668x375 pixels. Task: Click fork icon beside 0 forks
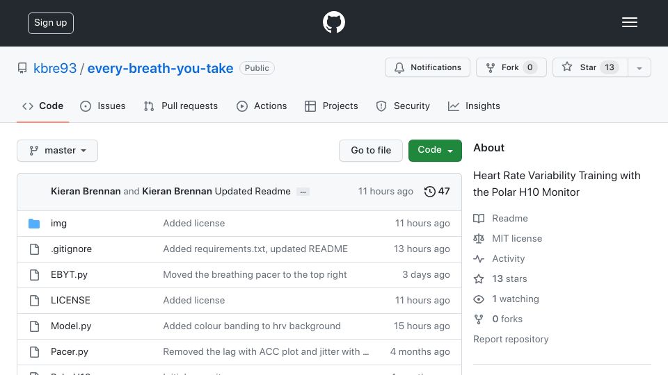pos(479,319)
